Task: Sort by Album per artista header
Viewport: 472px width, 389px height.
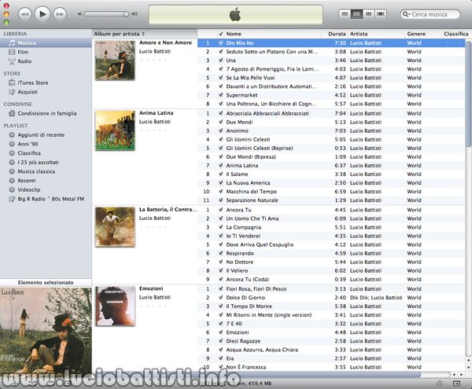Action: point(145,34)
